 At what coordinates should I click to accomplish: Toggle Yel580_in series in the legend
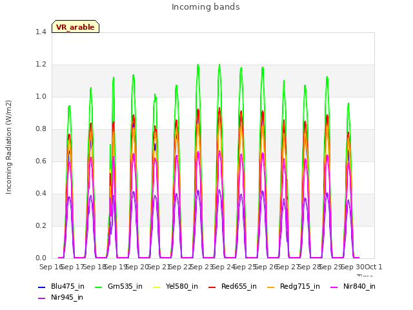176,287
